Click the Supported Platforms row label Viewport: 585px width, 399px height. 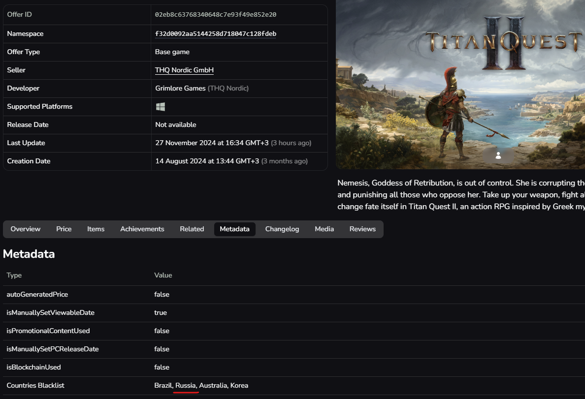tap(39, 107)
